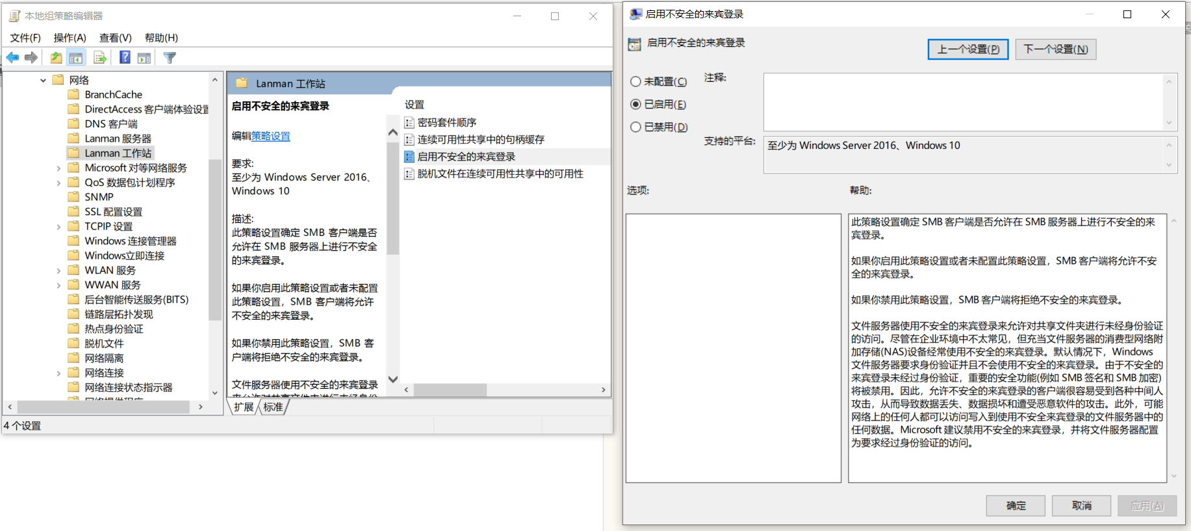This screenshot has height=531, width=1191.
Task: Select the 已禁用(D) radio option
Action: [635, 127]
